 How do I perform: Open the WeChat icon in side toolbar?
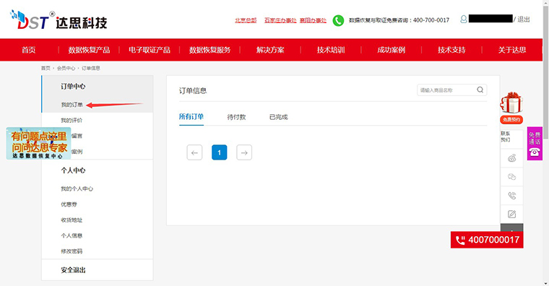click(x=512, y=177)
